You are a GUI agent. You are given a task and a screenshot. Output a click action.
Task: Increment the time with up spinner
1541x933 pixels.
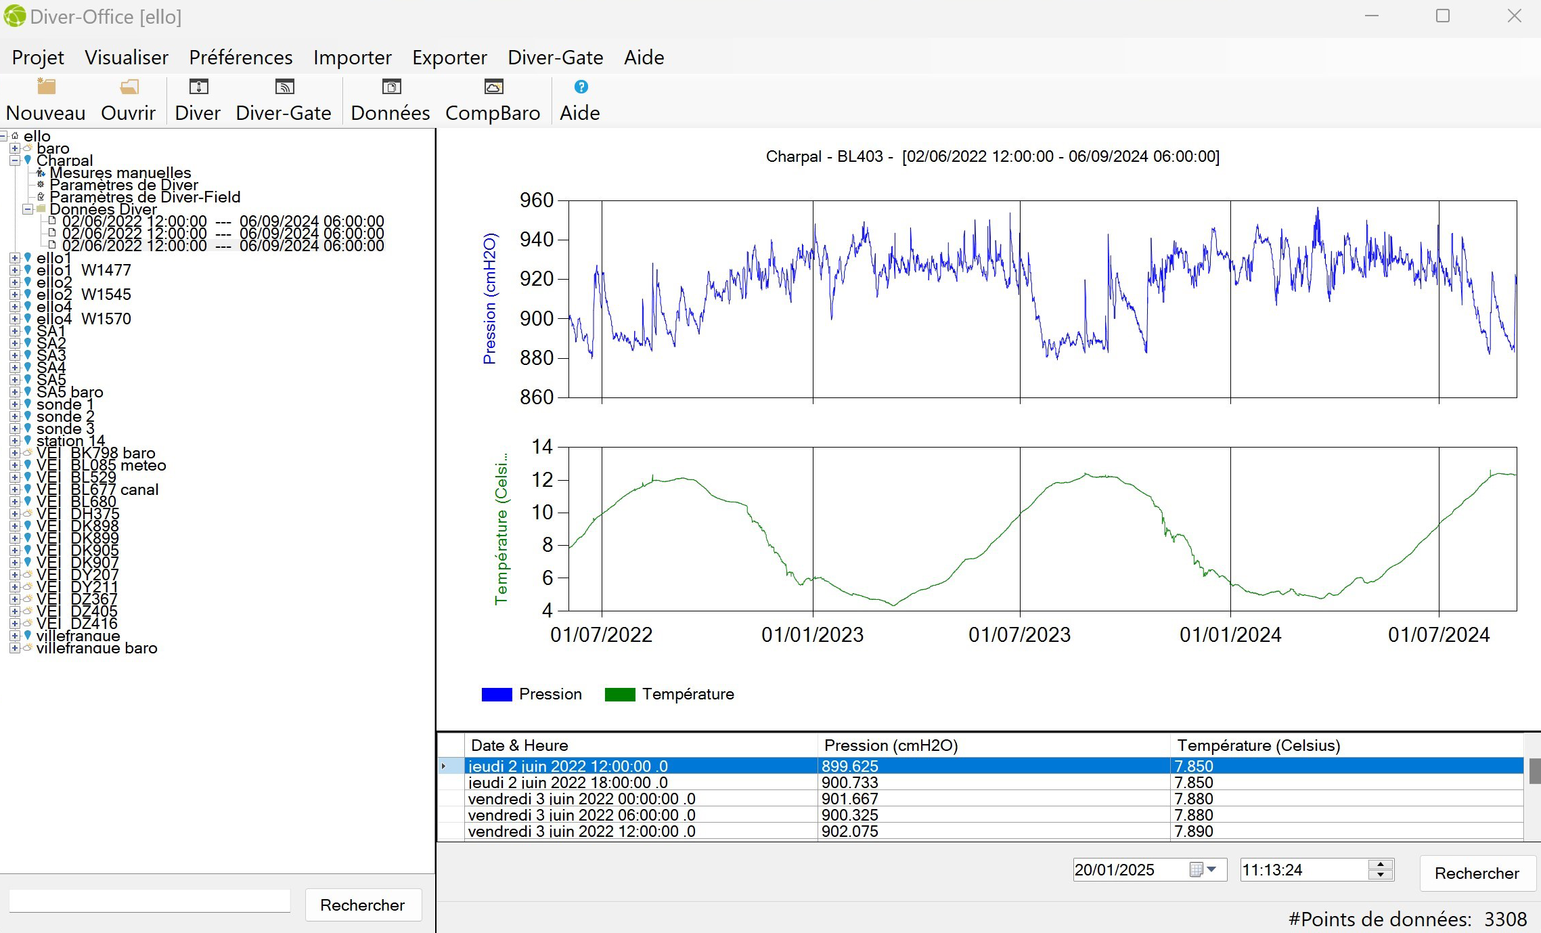tap(1380, 865)
